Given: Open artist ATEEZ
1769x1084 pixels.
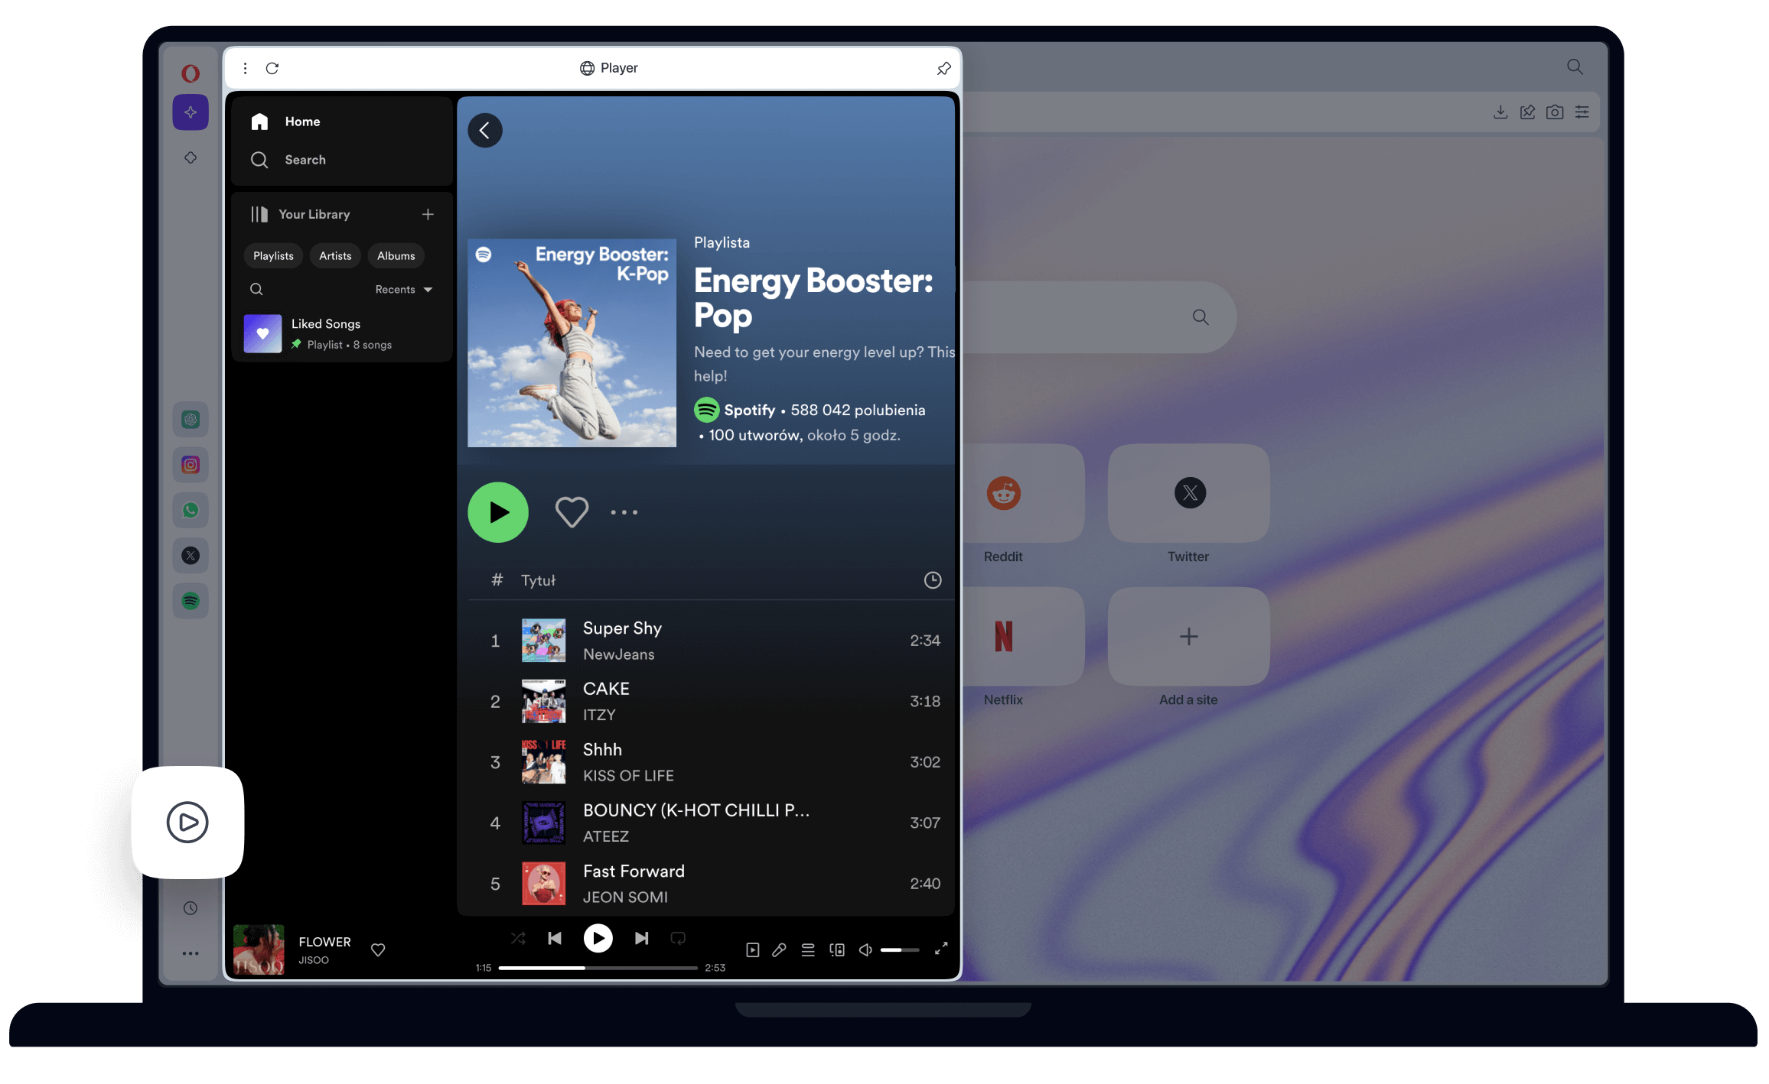Looking at the screenshot, I should [x=605, y=836].
